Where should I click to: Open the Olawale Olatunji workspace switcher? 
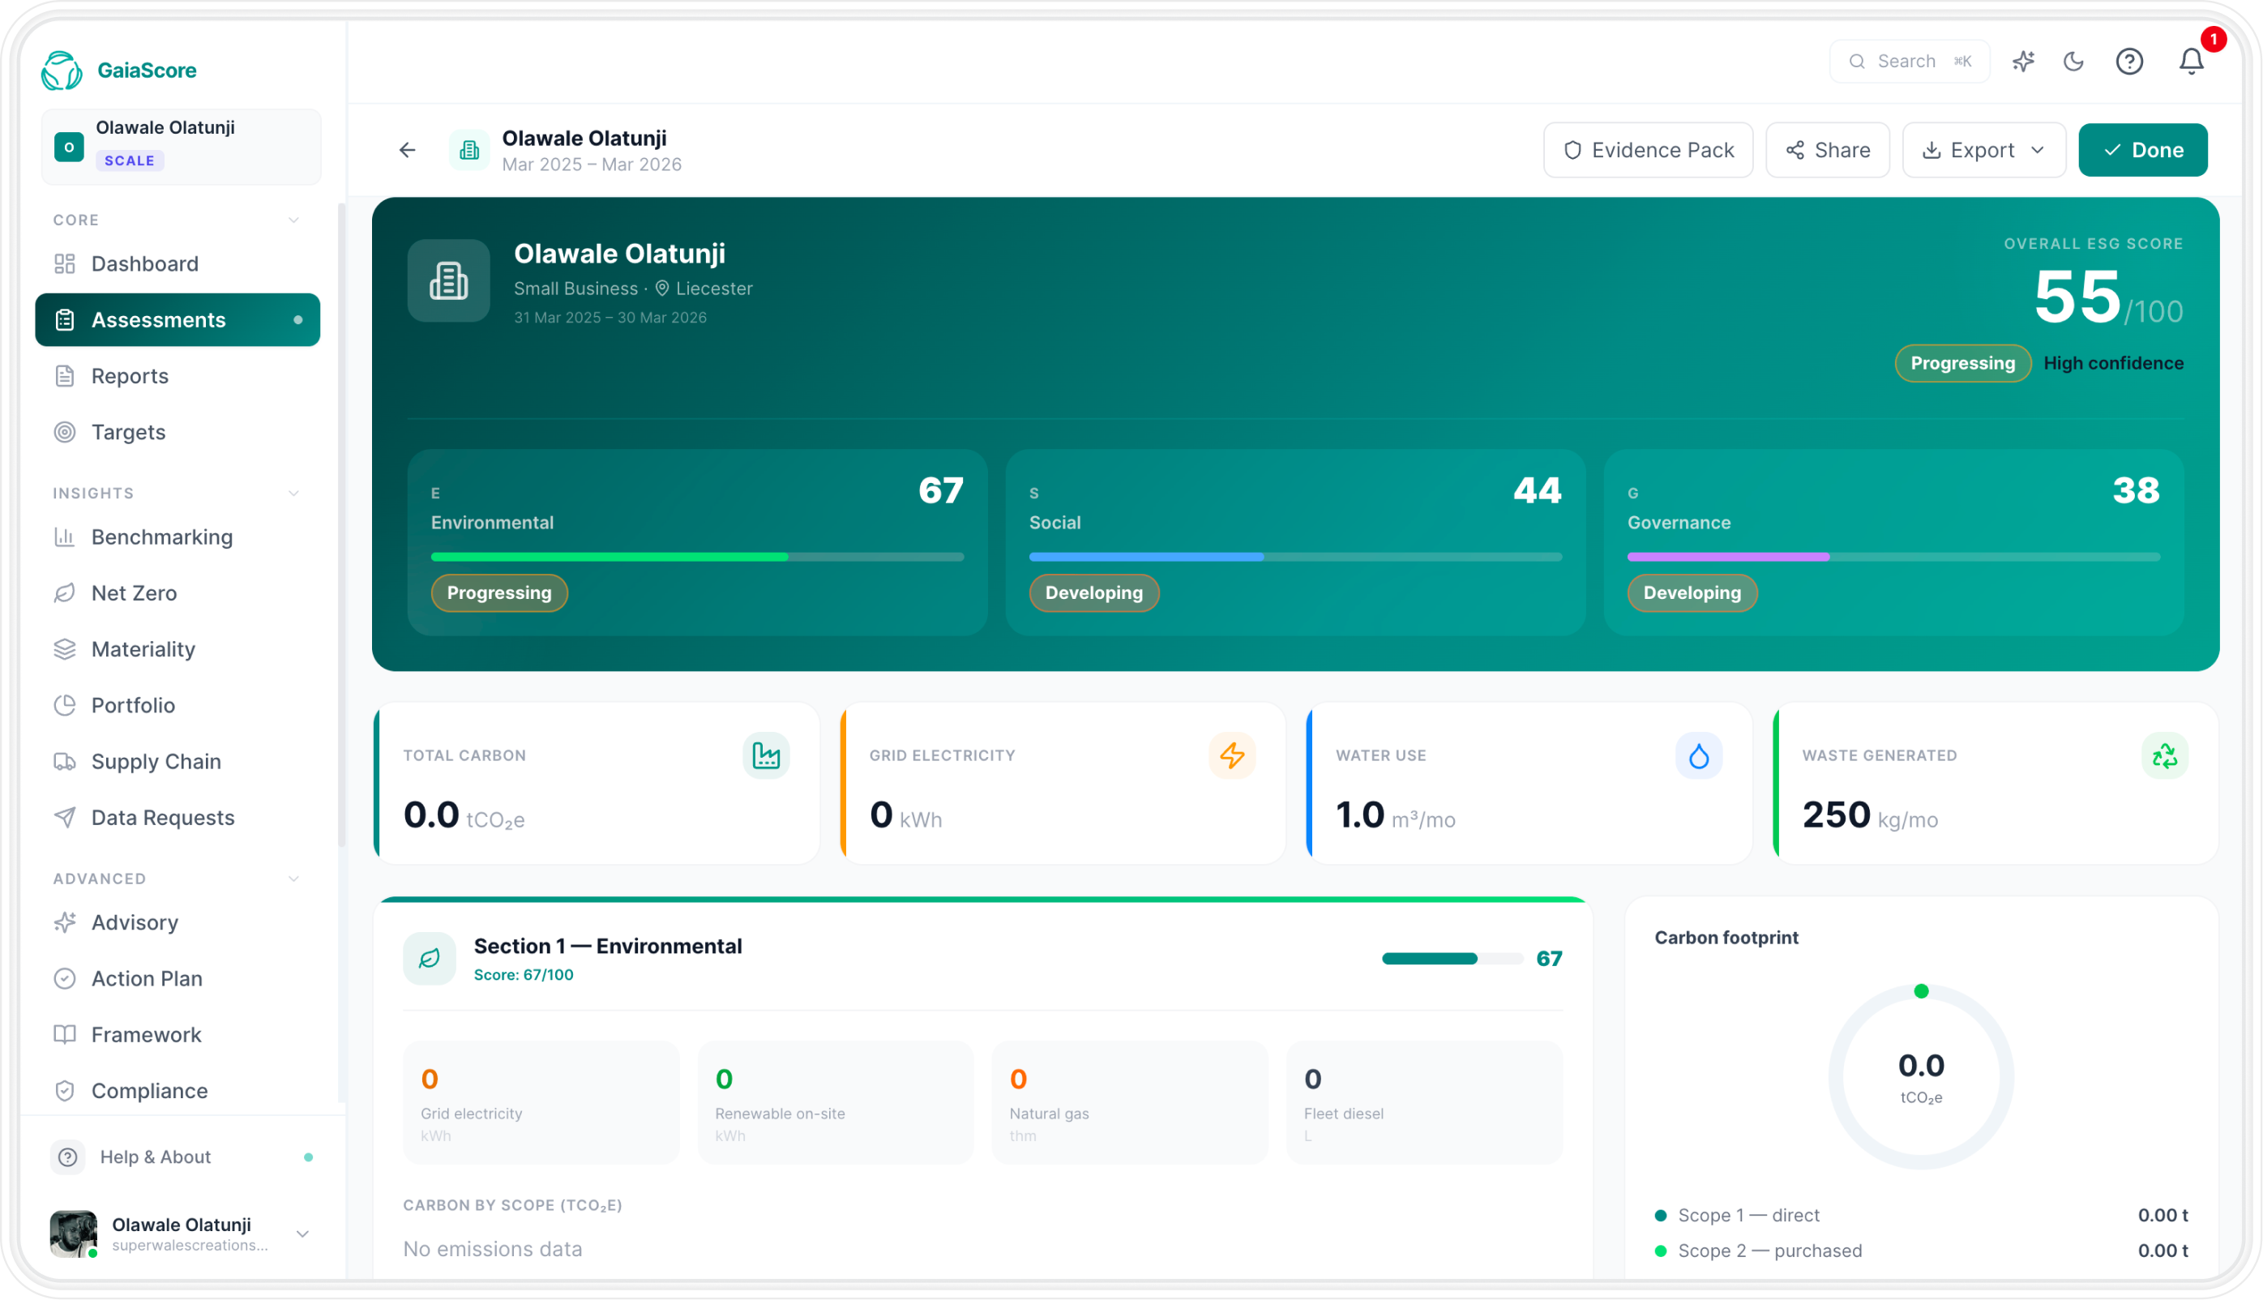point(182,147)
